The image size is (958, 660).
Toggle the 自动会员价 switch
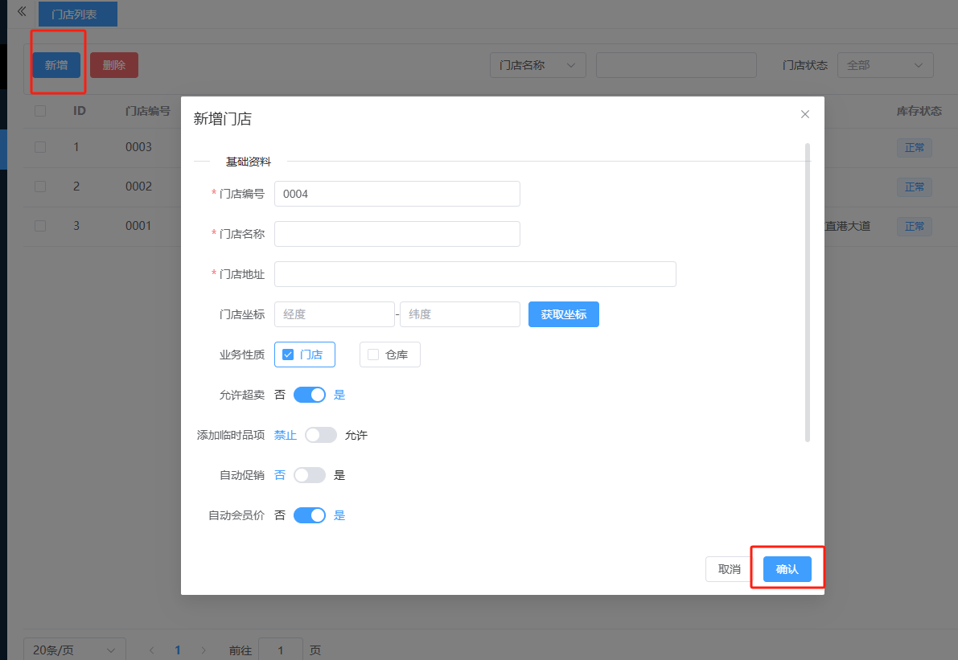point(310,515)
